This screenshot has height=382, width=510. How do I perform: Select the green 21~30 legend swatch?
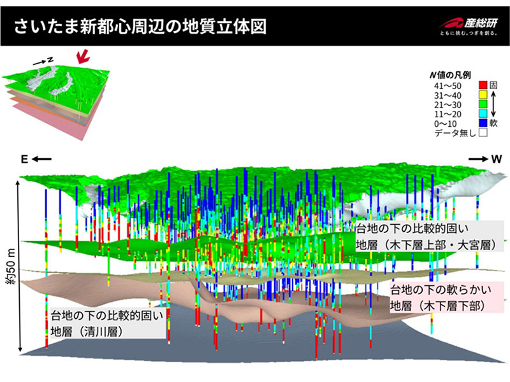coord(483,104)
